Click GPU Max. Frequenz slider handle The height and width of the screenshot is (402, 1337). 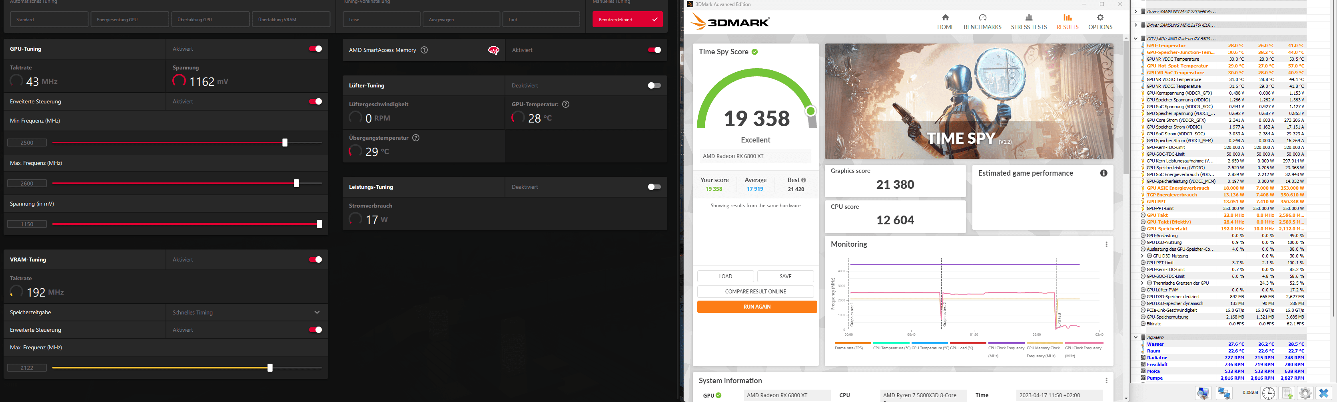point(296,183)
